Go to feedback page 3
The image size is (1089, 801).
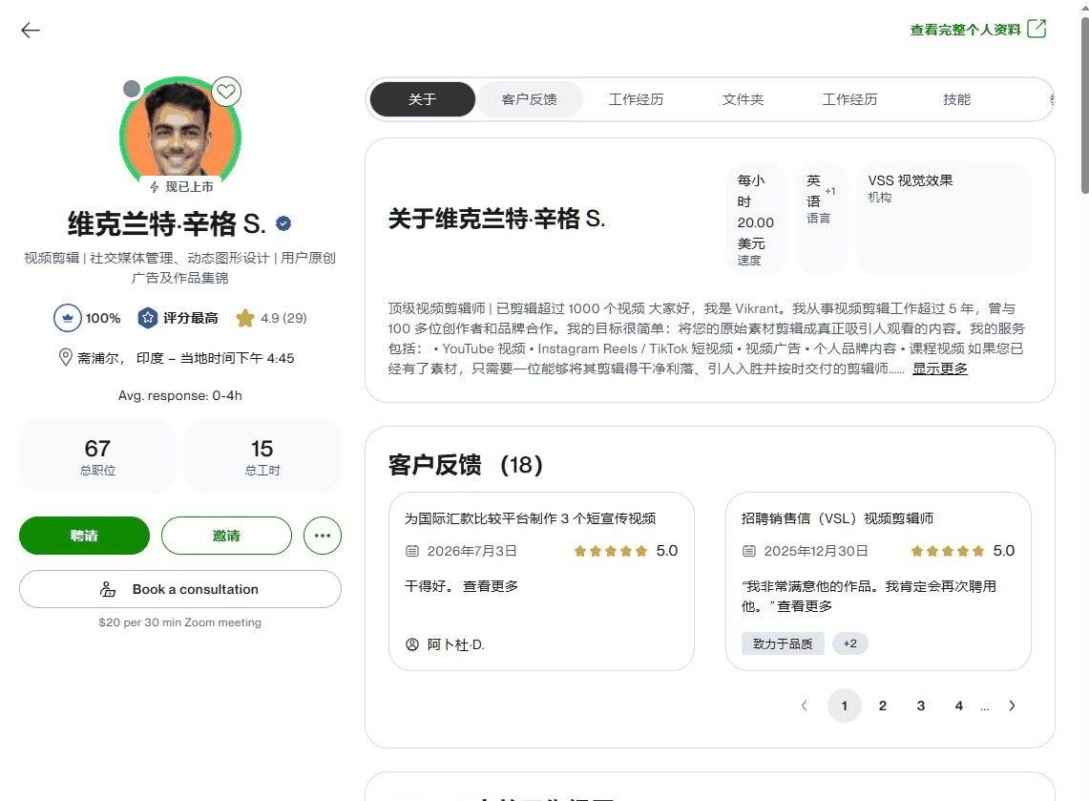click(x=921, y=706)
